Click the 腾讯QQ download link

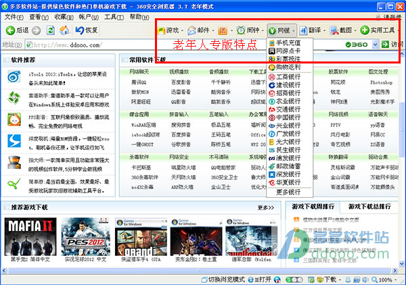[139, 82]
